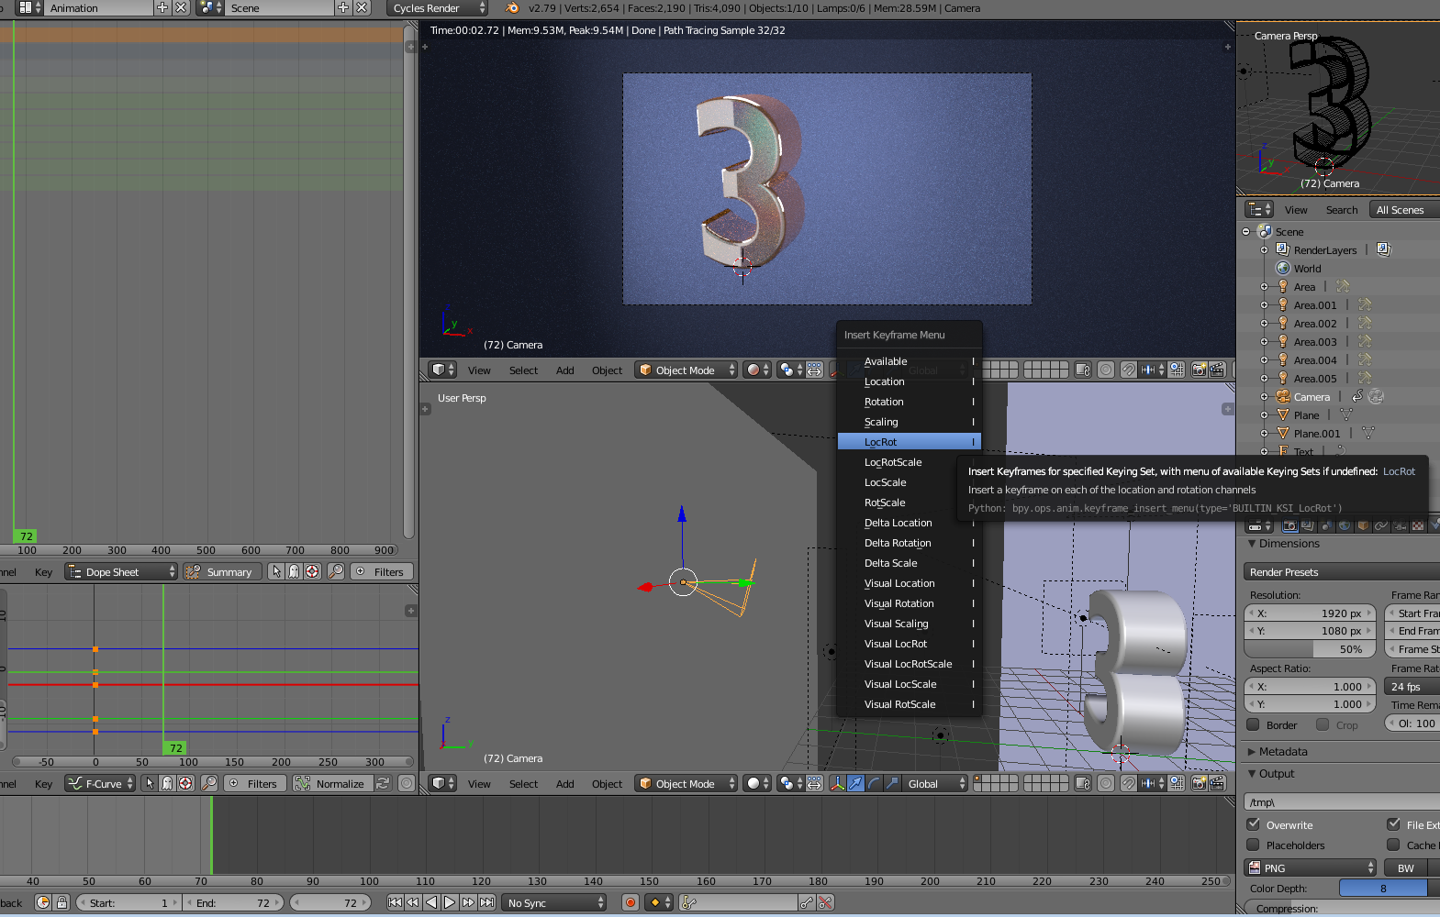
Task: Select LocRot in Insert Keyframe Menu
Action: pyautogui.click(x=910, y=442)
